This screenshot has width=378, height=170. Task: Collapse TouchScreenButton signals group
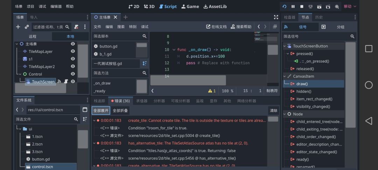(285, 46)
